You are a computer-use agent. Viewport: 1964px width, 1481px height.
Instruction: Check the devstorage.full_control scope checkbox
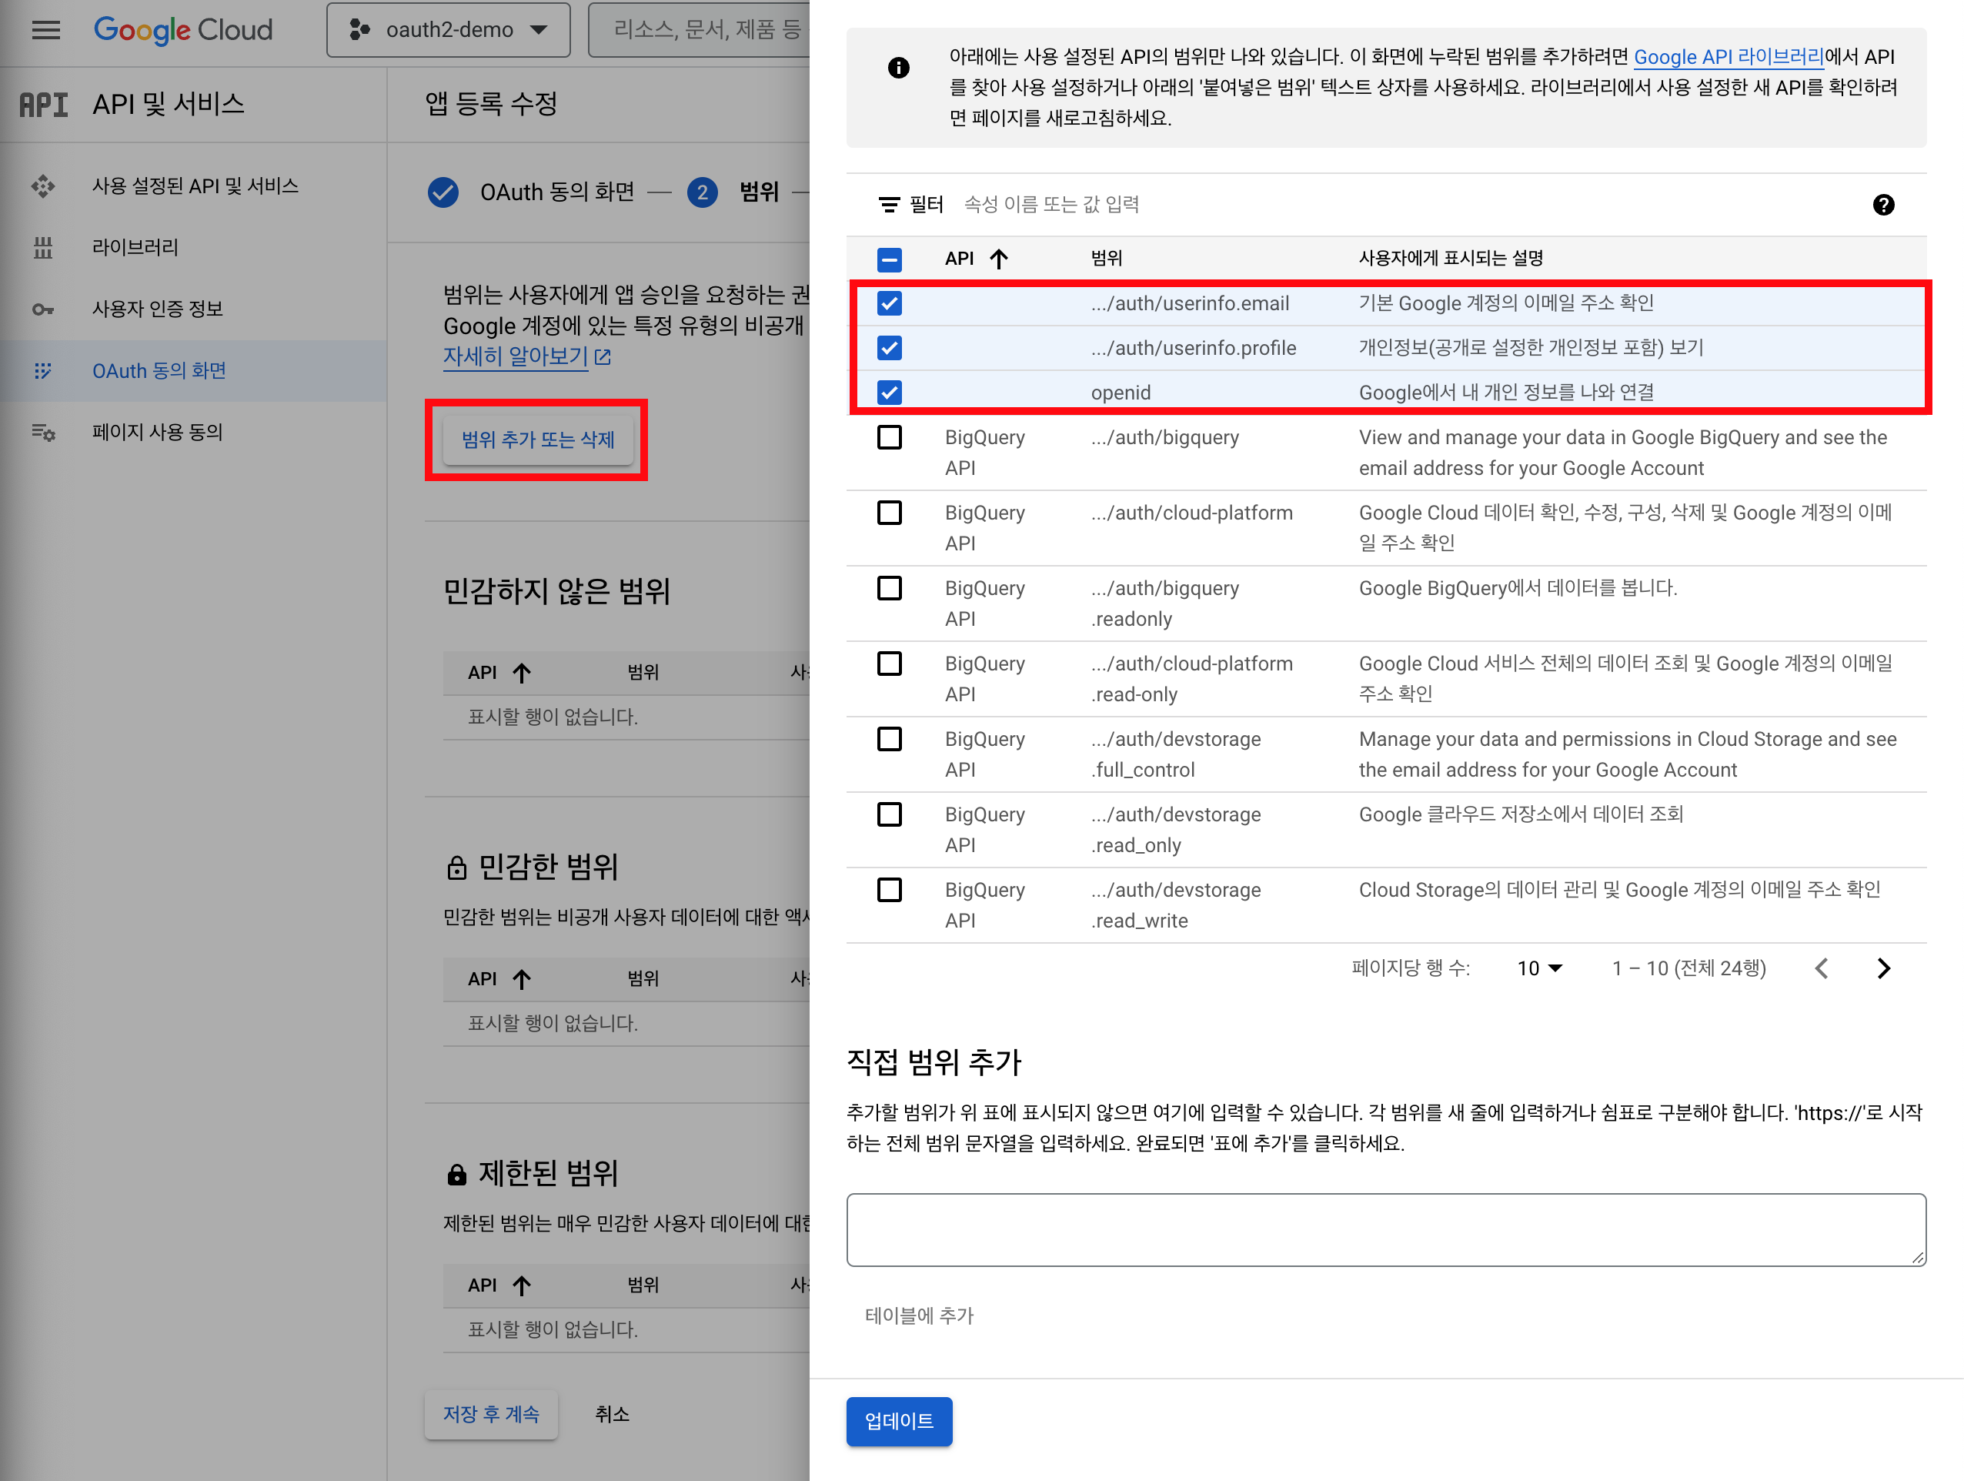point(889,740)
